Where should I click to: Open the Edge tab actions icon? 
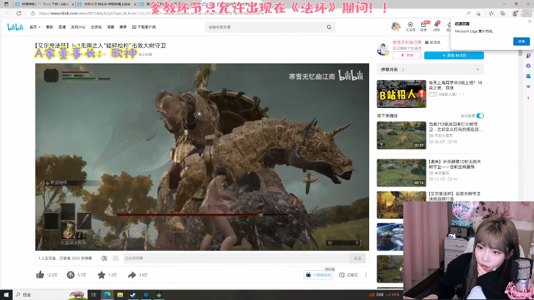[x=6, y=4]
